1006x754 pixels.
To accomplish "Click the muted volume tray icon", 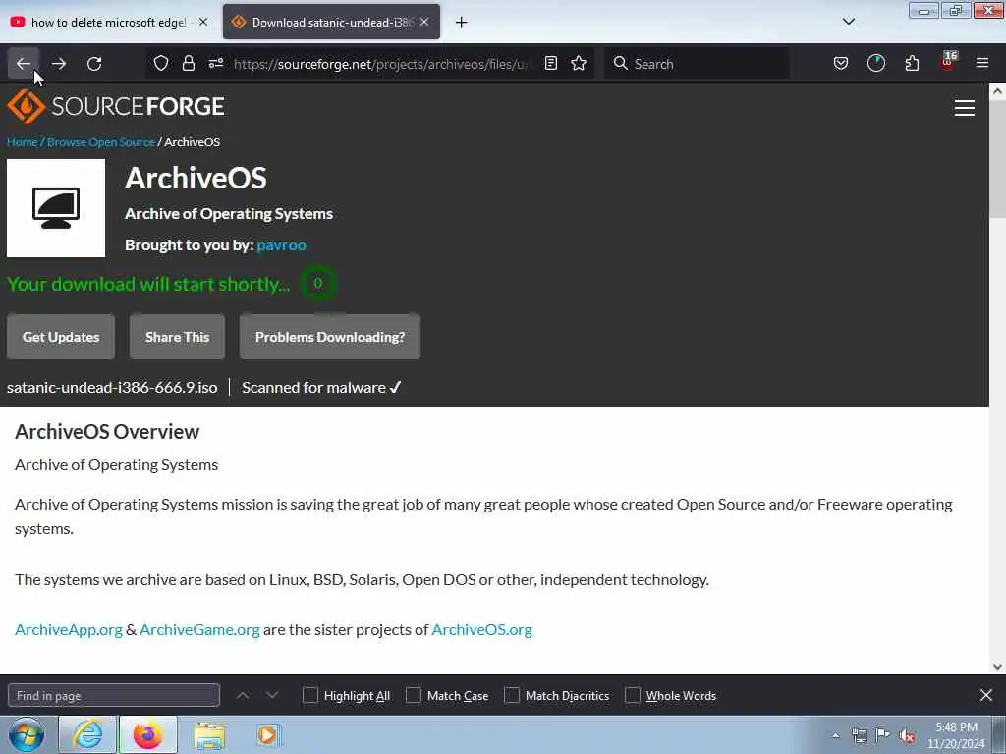I will coord(907,735).
